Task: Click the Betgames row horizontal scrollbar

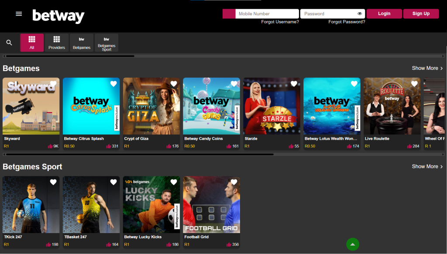Action: pyautogui.click(x=140, y=154)
